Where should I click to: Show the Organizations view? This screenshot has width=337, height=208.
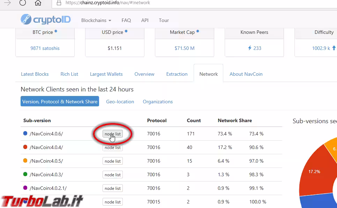tap(158, 102)
